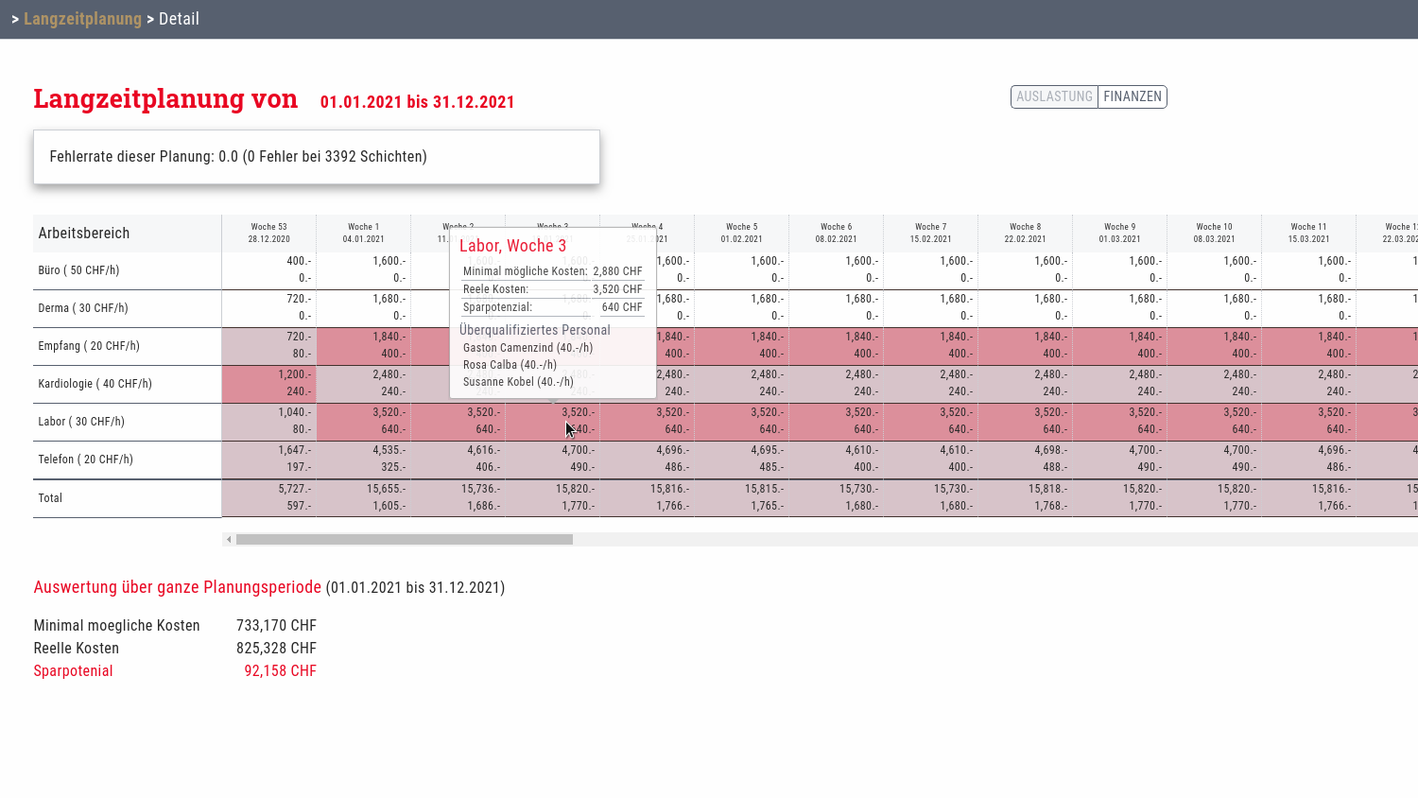Click the Total cell for Woche 6
The image size is (1418, 798).
pyautogui.click(x=836, y=498)
